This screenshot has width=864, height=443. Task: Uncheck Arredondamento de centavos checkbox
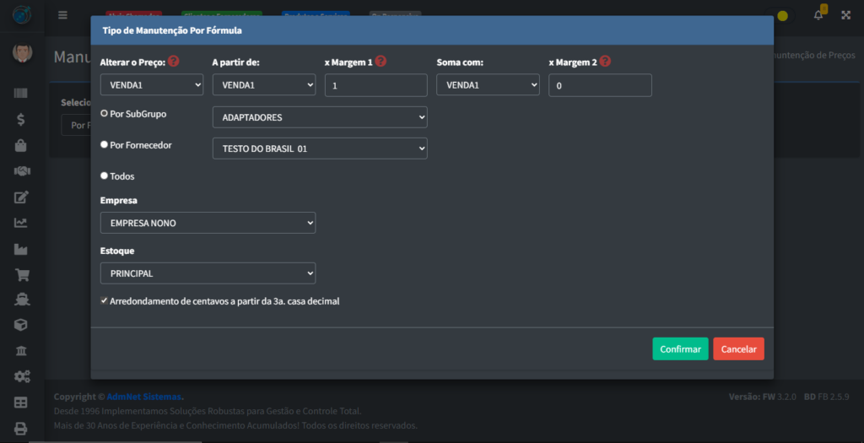click(x=104, y=300)
